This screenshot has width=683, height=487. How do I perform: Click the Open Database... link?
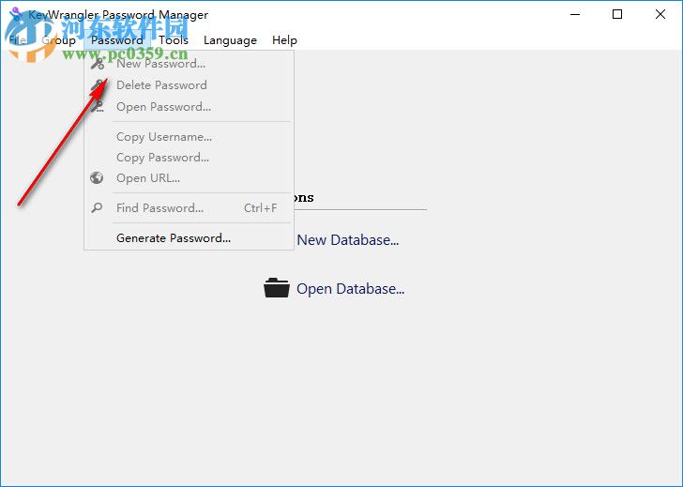coord(351,289)
